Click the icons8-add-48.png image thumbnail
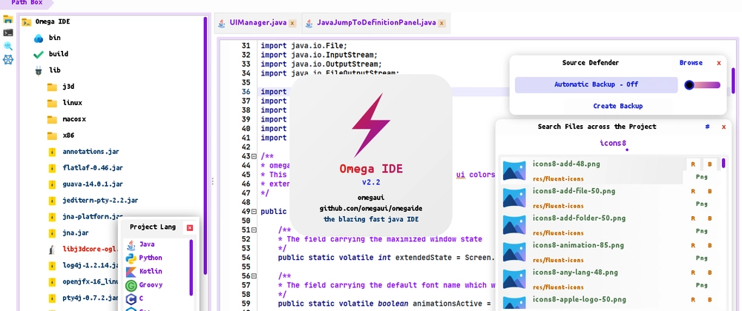 click(x=514, y=170)
